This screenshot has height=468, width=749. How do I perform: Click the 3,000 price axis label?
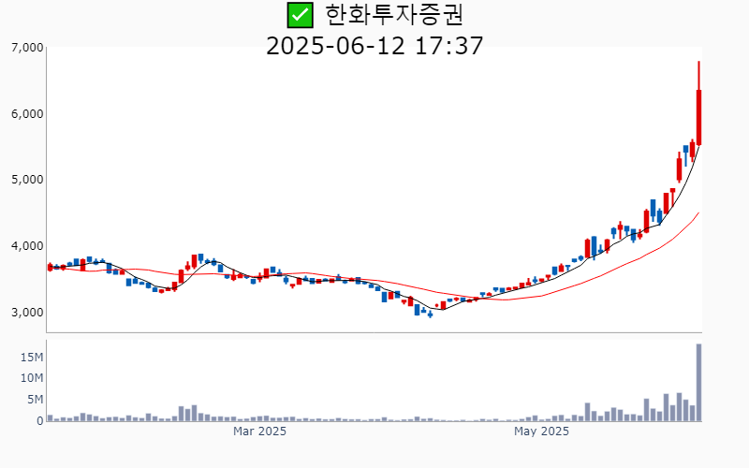point(27,313)
